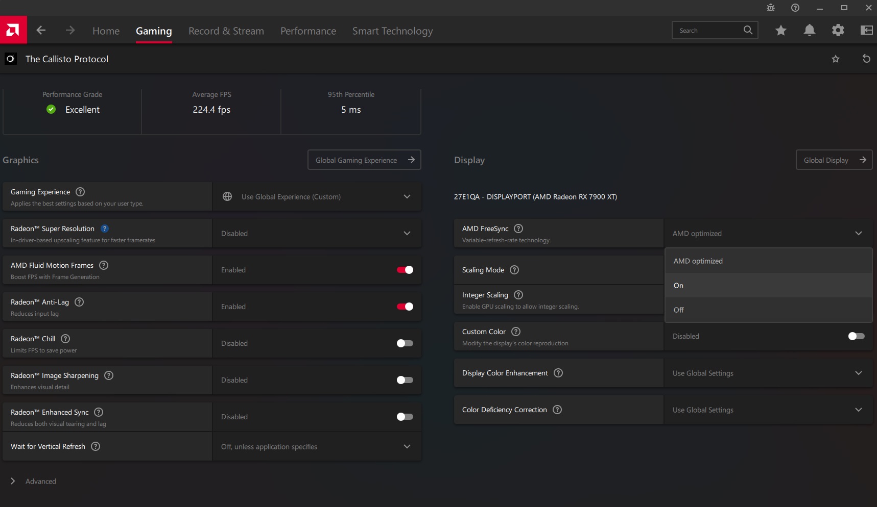Image resolution: width=877 pixels, height=507 pixels.
Task: Show help for Gaming Experience
Action: (x=80, y=192)
